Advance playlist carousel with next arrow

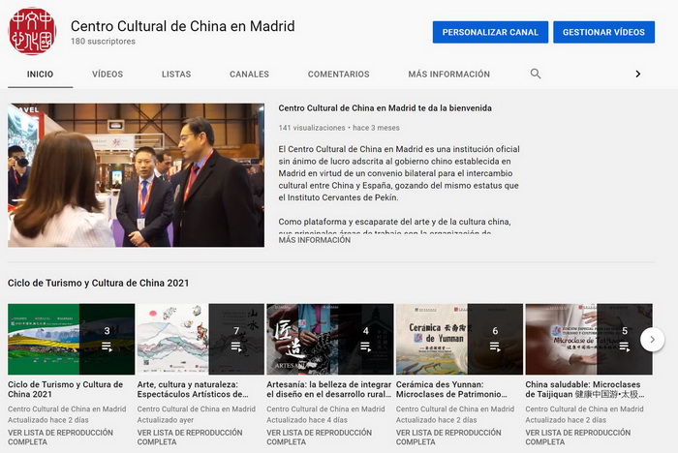coord(652,340)
